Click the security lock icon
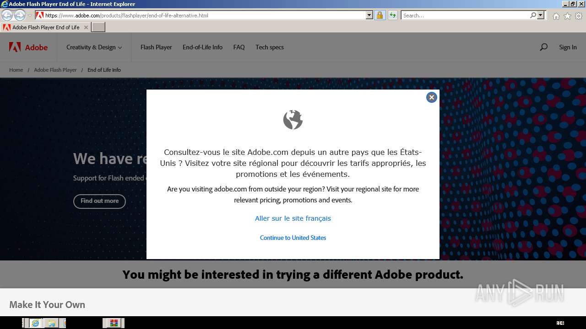Image resolution: width=586 pixels, height=329 pixels. 380,15
